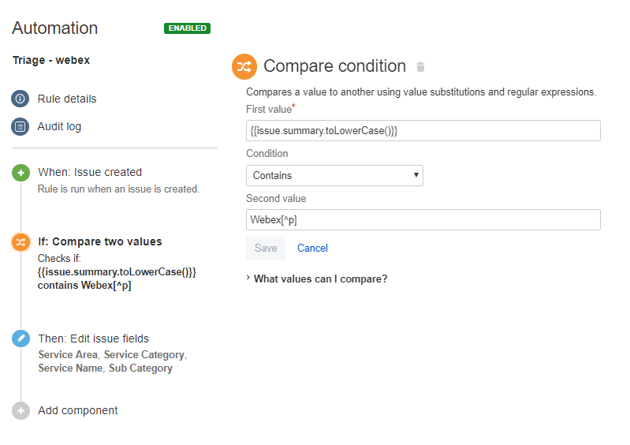Image resolution: width=630 pixels, height=445 pixels.
Task: Click the large orange Compare condition header icon
Action: point(244,66)
